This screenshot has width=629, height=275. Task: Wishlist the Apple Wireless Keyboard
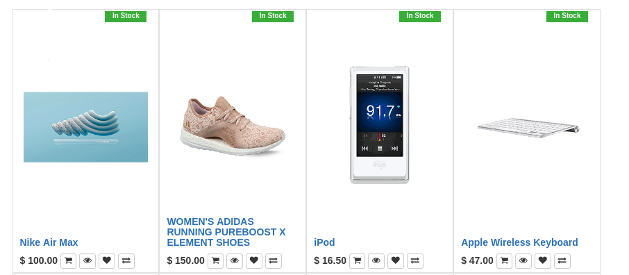coord(543,261)
